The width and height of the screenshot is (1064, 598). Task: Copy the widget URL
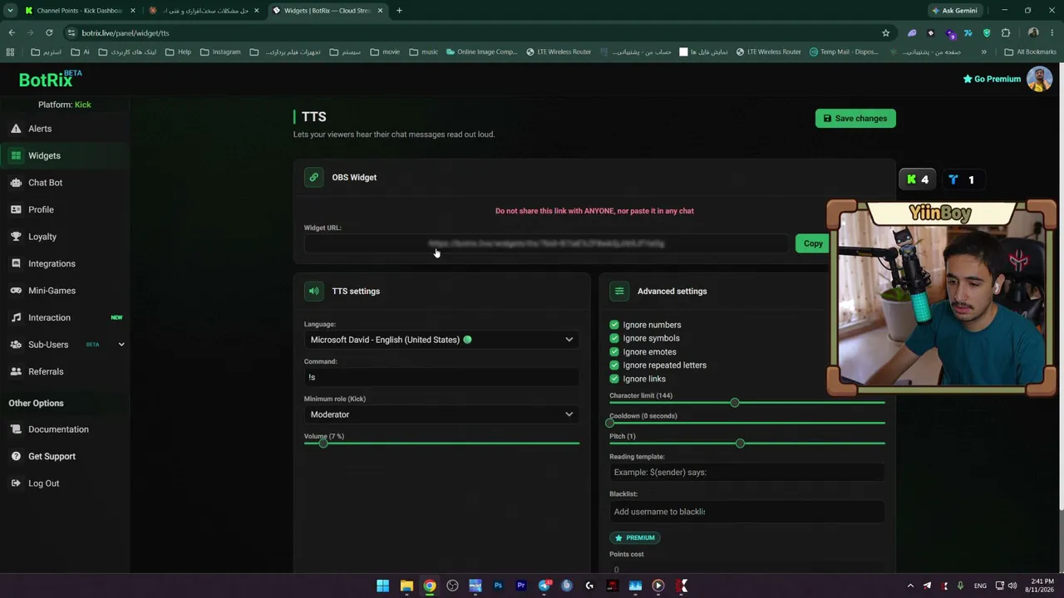pyautogui.click(x=813, y=243)
